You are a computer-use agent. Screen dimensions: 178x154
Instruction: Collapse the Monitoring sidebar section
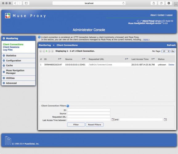click(18, 38)
